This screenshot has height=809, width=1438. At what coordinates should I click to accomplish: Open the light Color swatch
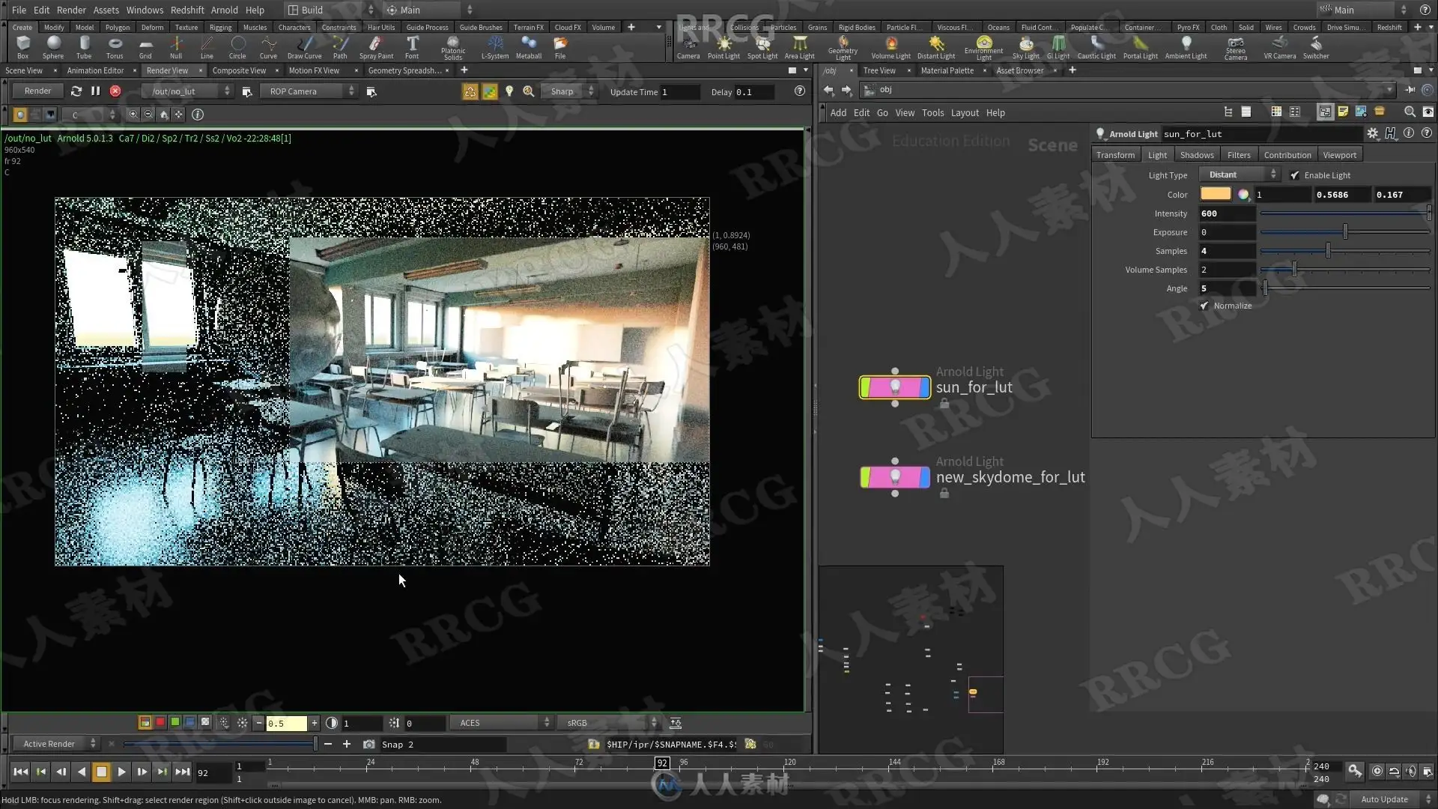(x=1215, y=194)
